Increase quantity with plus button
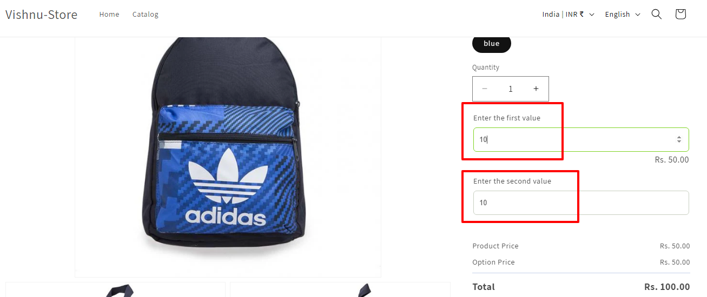 click(x=536, y=89)
